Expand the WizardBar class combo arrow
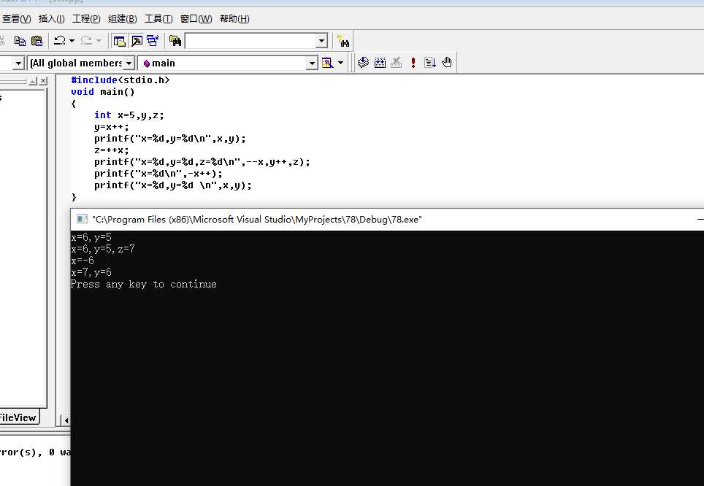This screenshot has width=704, height=486. tap(18, 63)
